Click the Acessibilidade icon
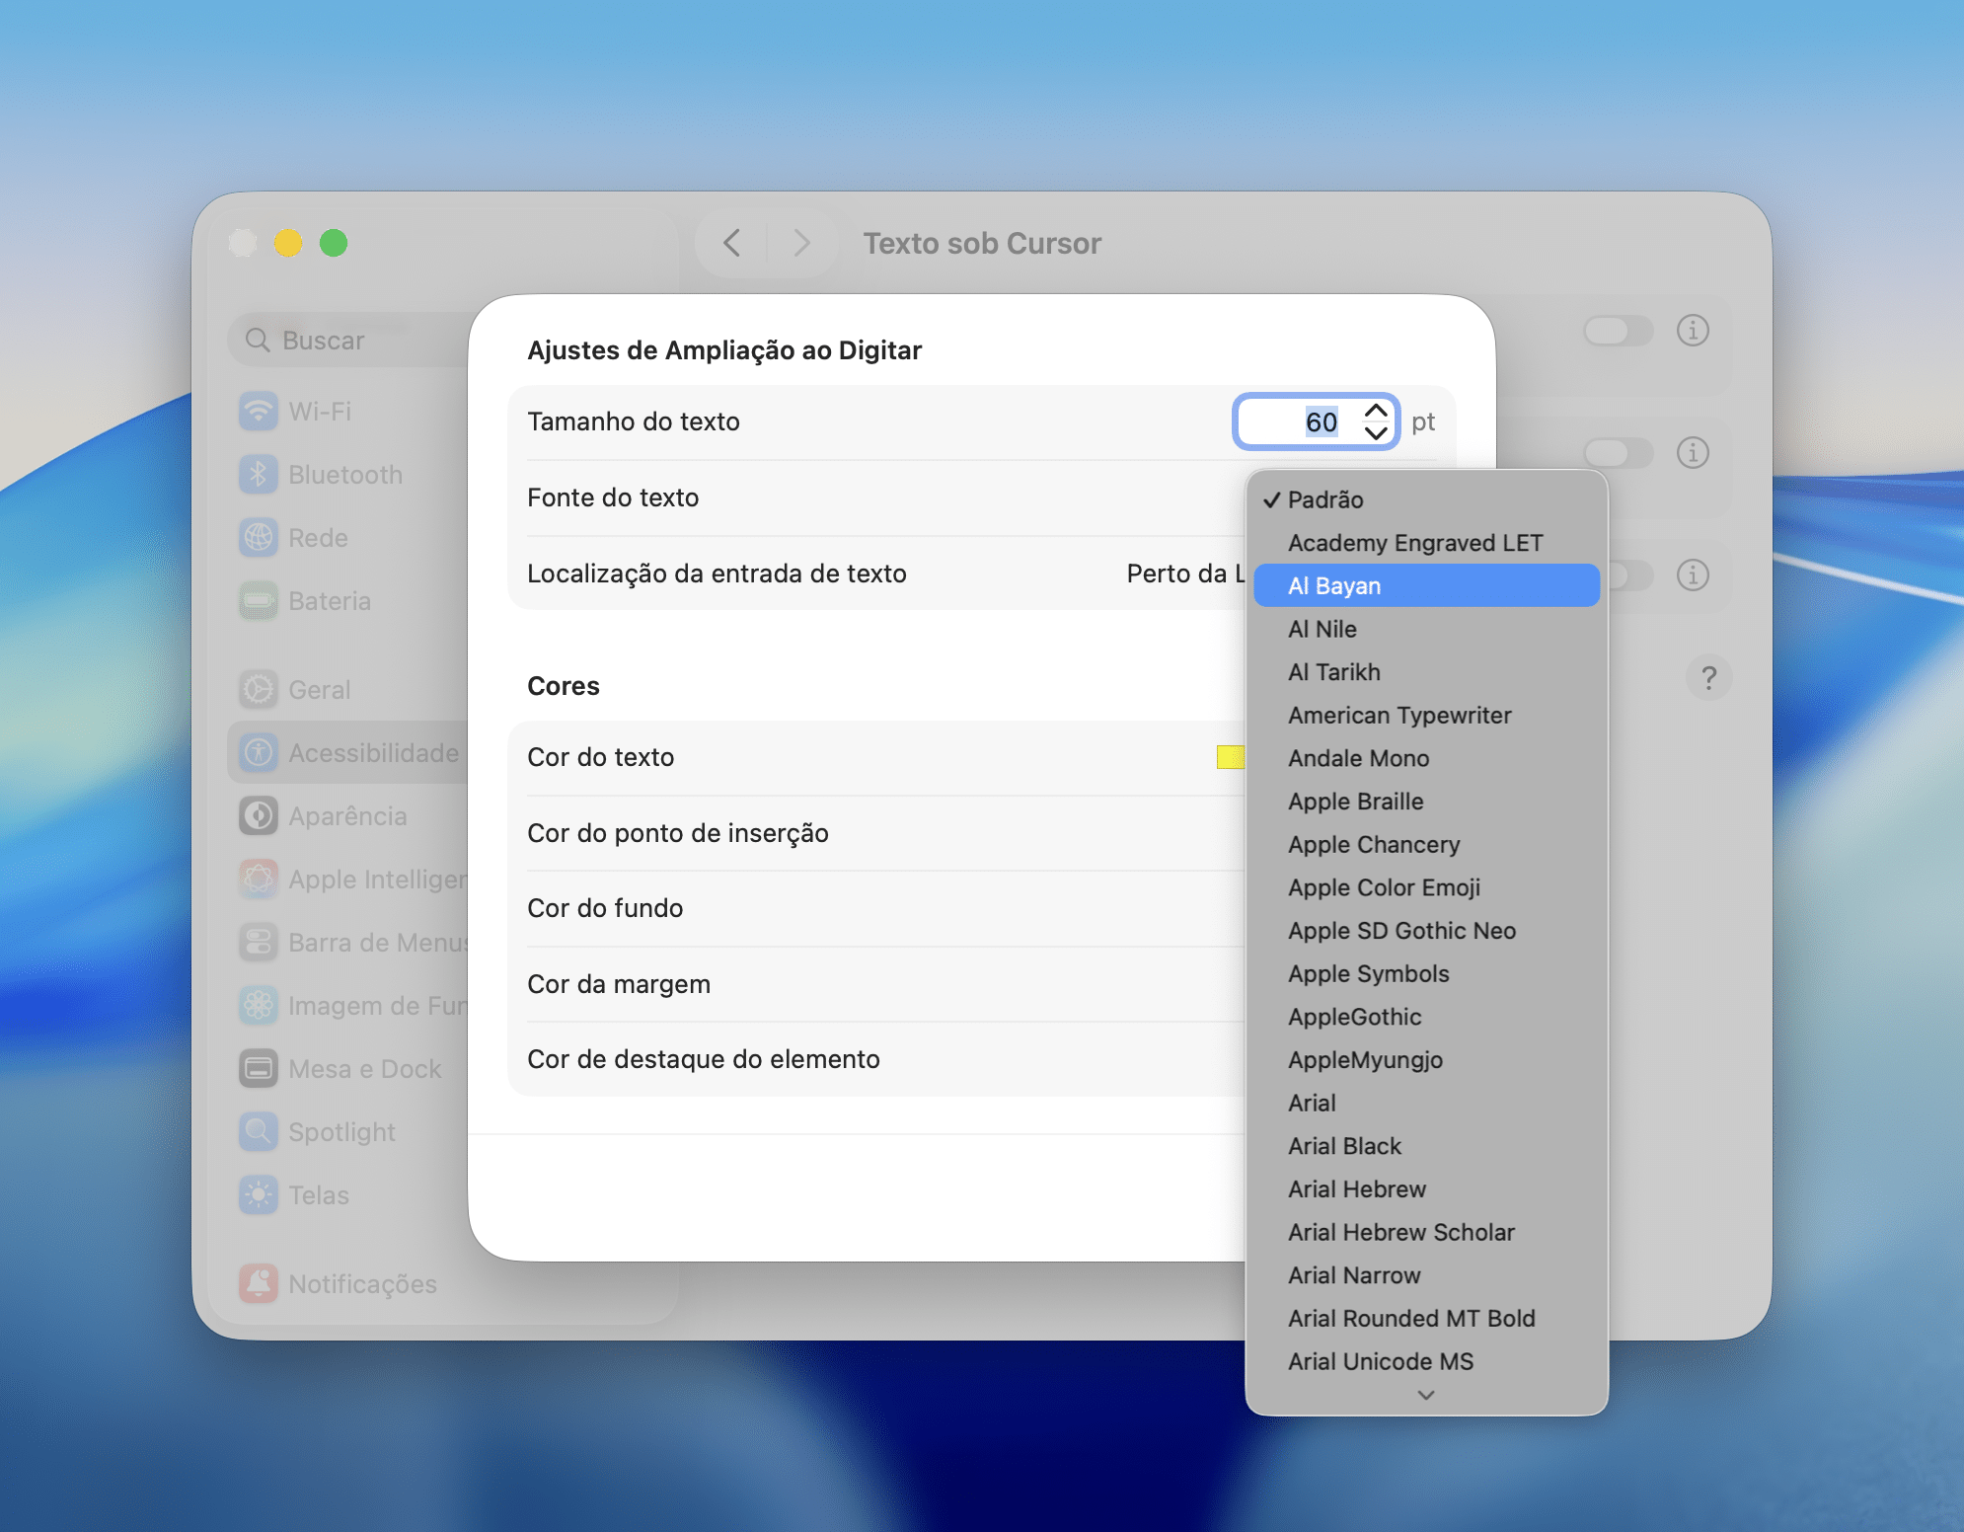This screenshot has width=1964, height=1532. click(x=259, y=753)
